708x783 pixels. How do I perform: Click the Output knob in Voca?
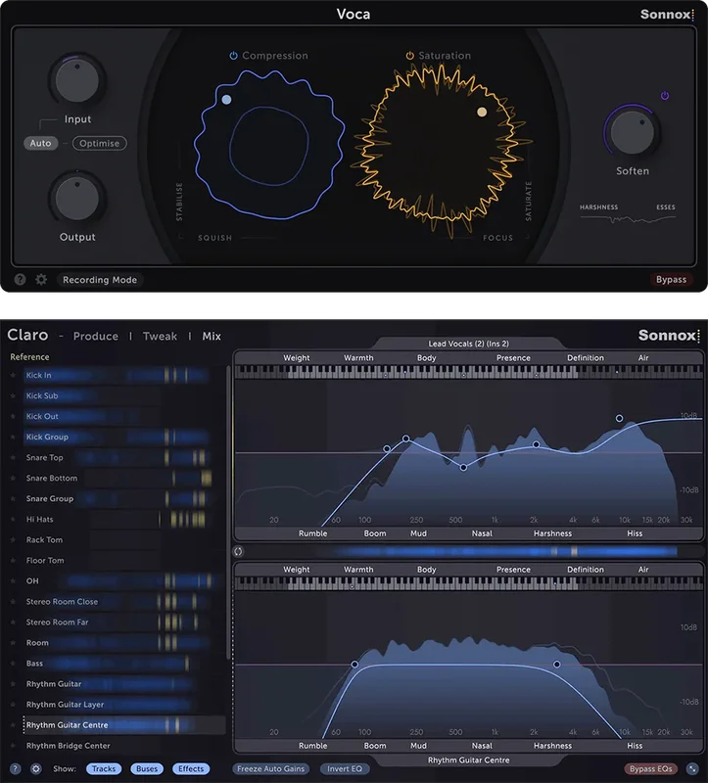[77, 199]
